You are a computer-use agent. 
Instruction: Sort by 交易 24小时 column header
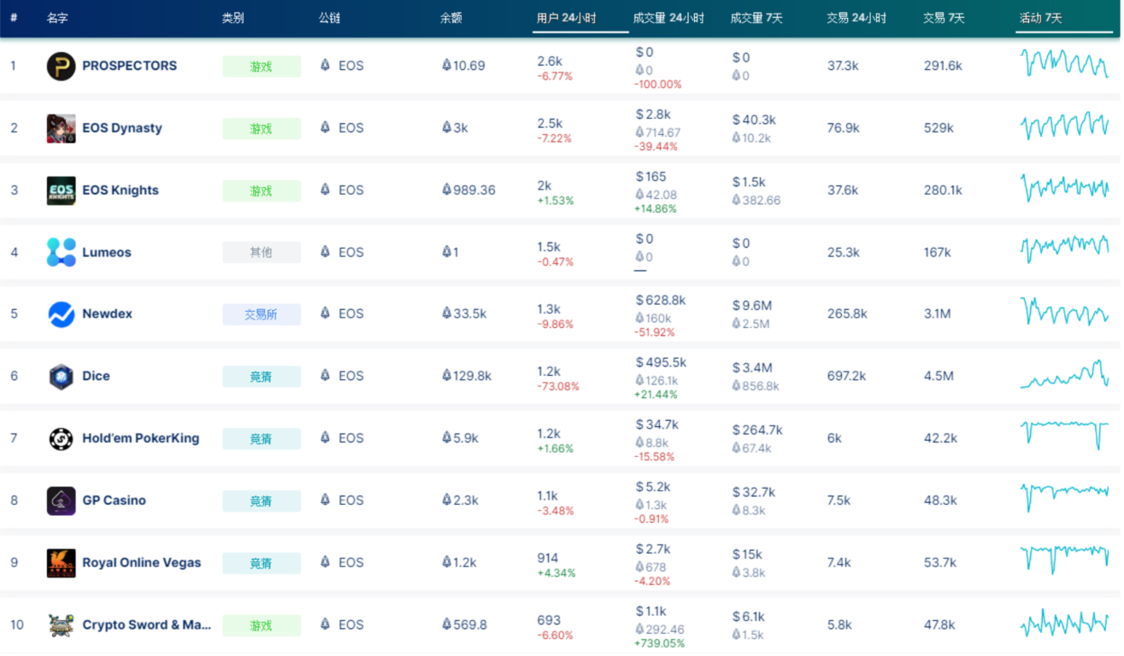856,18
